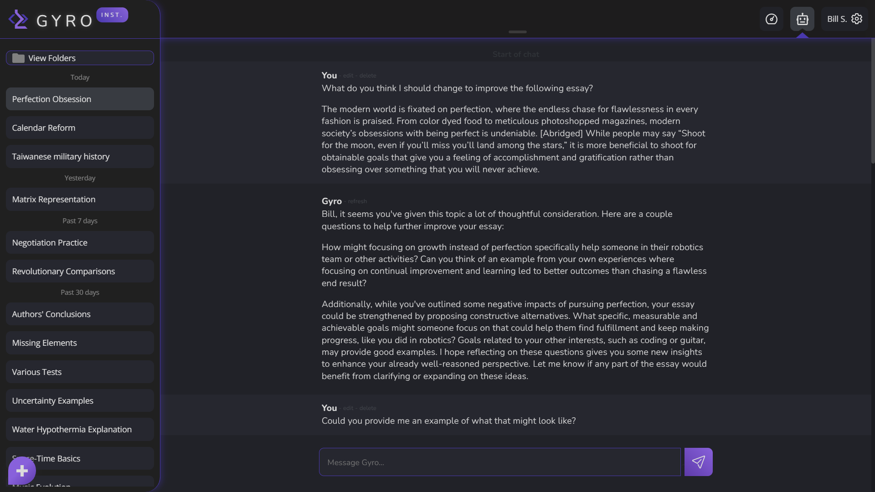Start new chat with plus button
875x492 pixels.
pos(22,471)
